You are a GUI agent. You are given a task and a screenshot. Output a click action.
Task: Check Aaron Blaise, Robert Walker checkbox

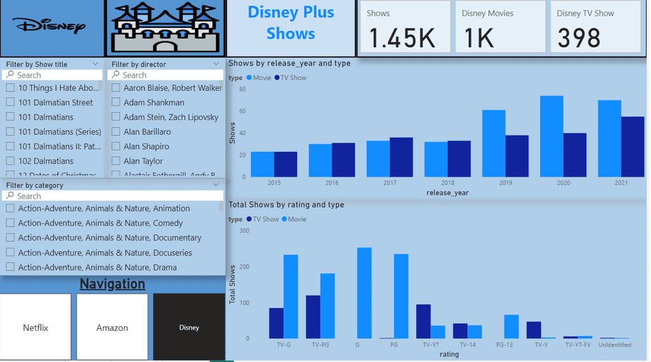pos(116,88)
